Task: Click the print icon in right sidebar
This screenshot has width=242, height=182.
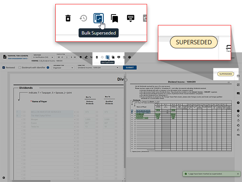Action: click(238, 76)
